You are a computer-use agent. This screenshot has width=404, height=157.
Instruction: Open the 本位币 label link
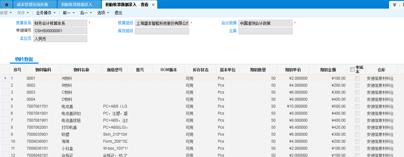point(26,39)
